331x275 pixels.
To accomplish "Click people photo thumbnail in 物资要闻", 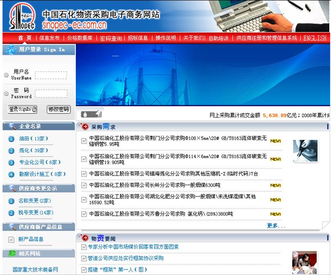I will (304, 262).
